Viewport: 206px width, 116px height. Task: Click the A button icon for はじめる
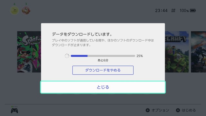[178, 110]
